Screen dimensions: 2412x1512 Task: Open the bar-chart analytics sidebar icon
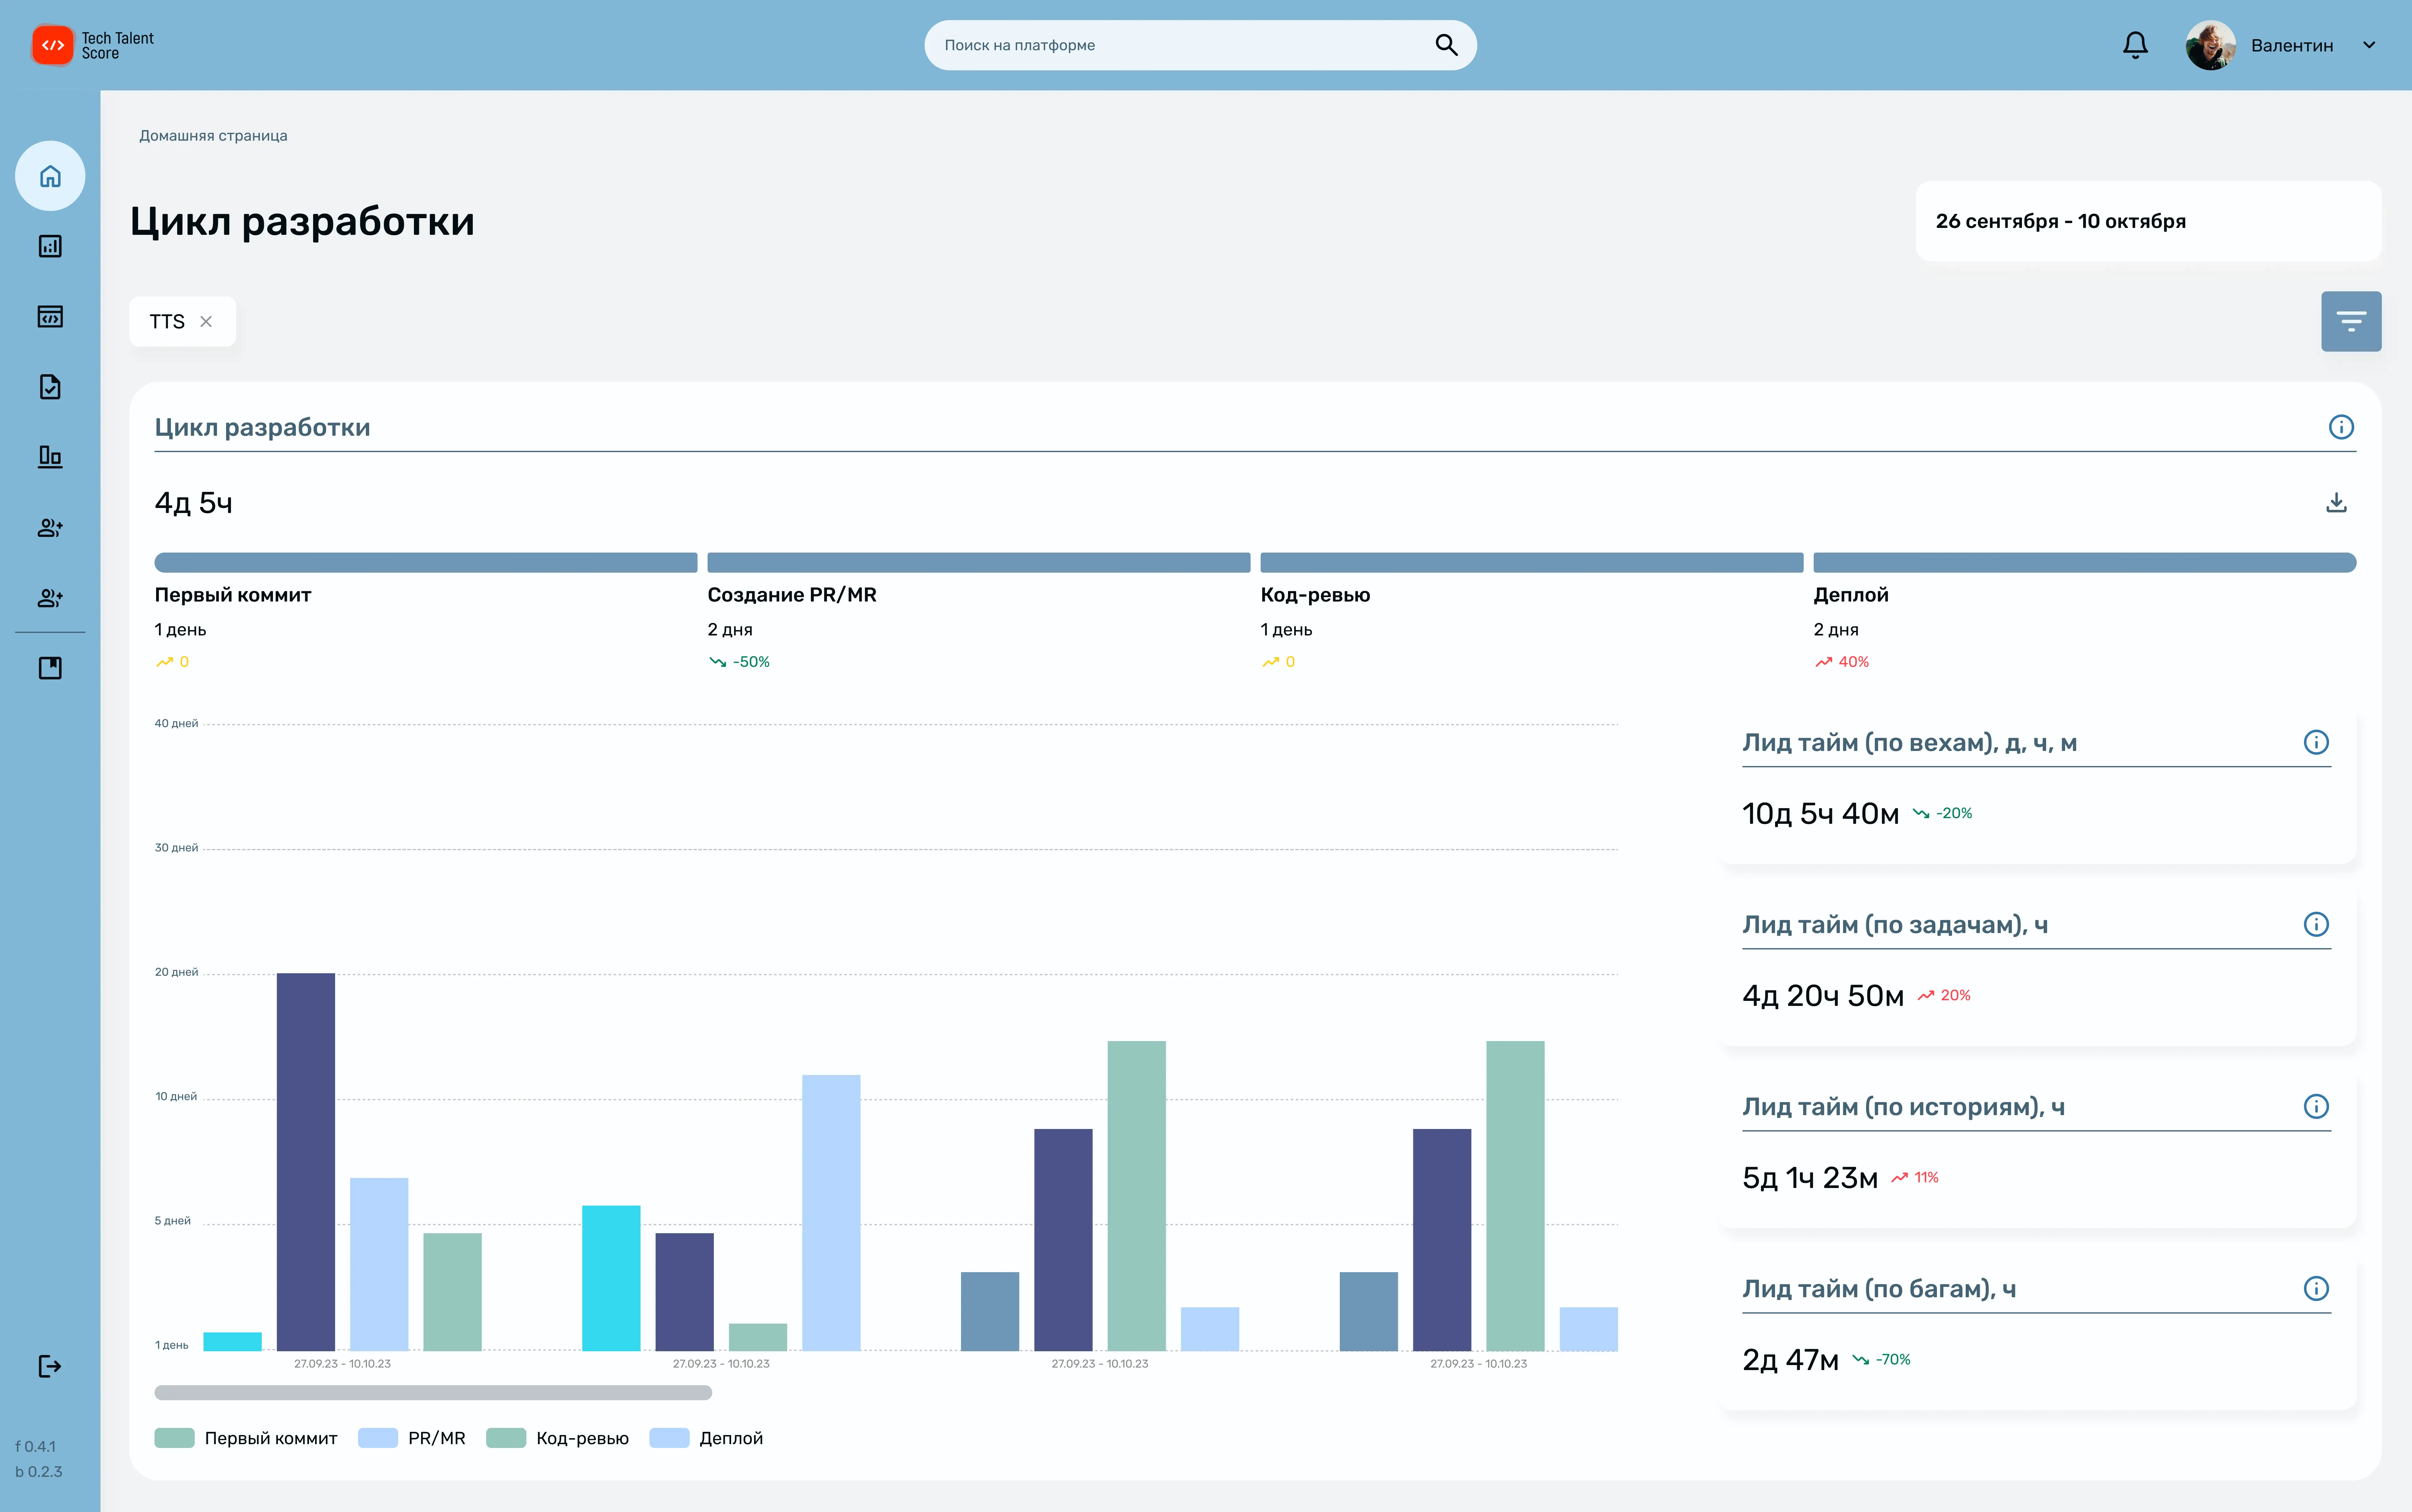(x=50, y=246)
